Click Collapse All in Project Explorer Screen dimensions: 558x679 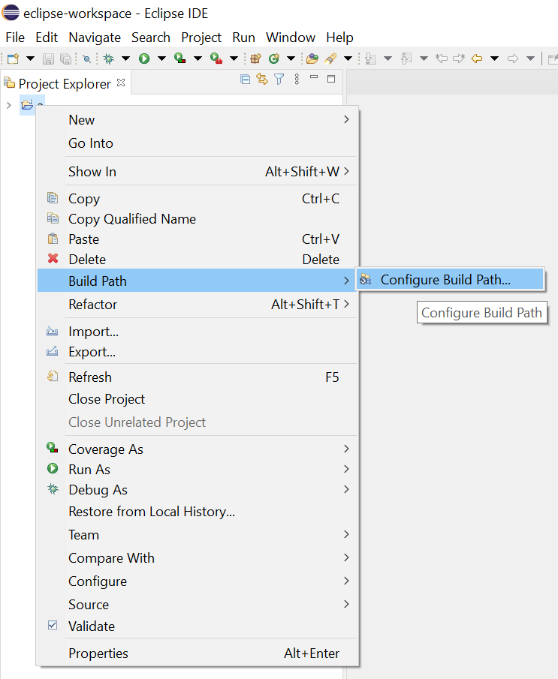point(246,80)
